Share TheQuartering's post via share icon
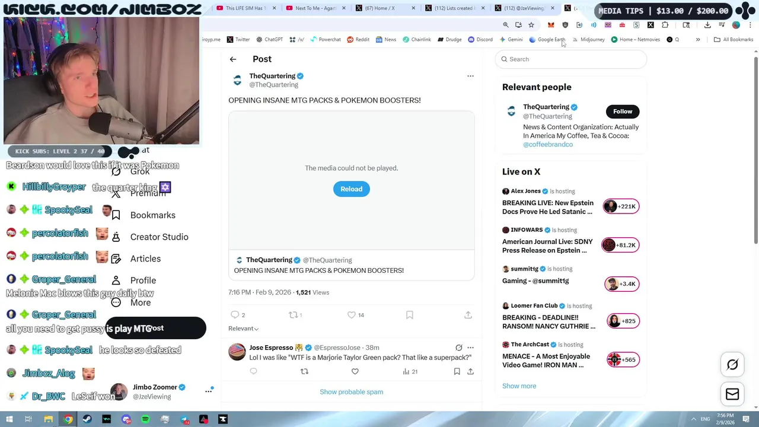759x427 pixels. (x=468, y=315)
